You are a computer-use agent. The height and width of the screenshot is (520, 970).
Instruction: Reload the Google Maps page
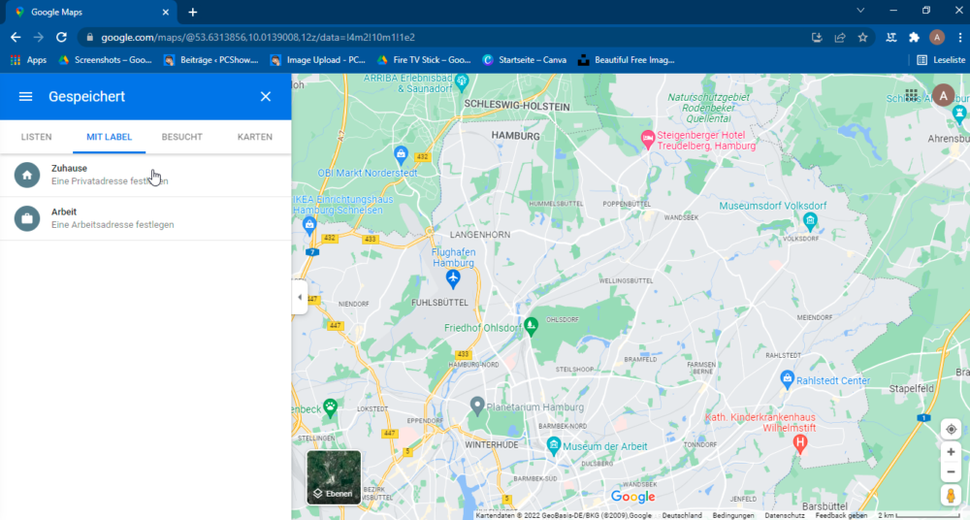(x=61, y=37)
